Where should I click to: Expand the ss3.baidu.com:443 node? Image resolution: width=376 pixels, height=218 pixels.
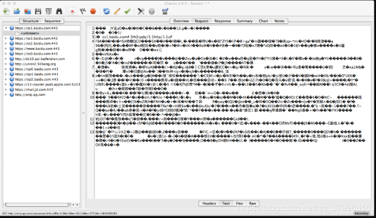click(x=6, y=38)
